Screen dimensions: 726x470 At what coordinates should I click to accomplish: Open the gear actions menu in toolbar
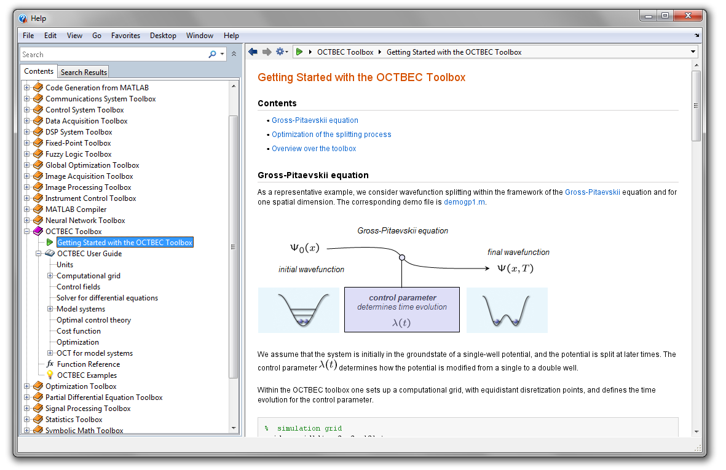point(282,52)
